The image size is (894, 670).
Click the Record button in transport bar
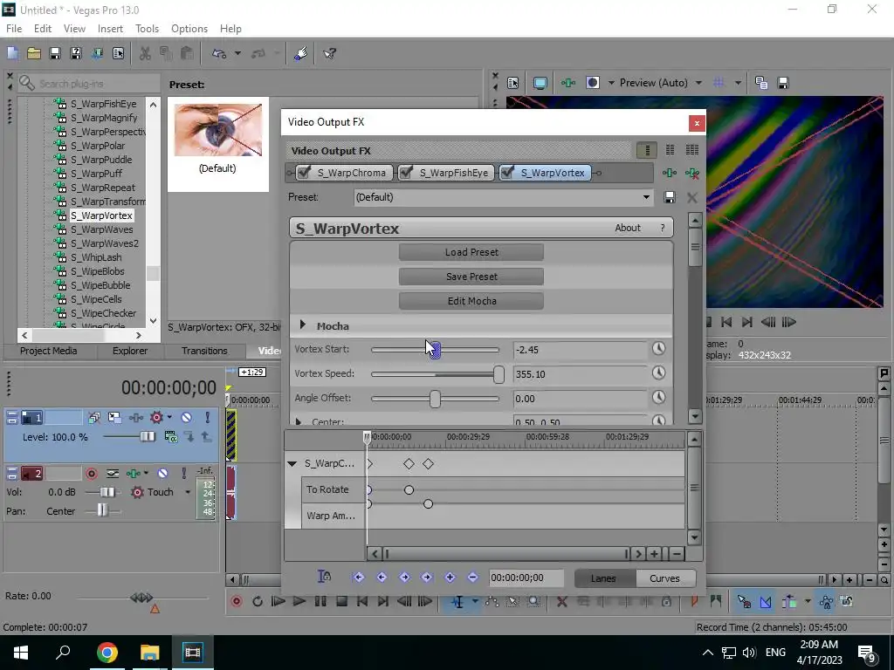tap(236, 601)
